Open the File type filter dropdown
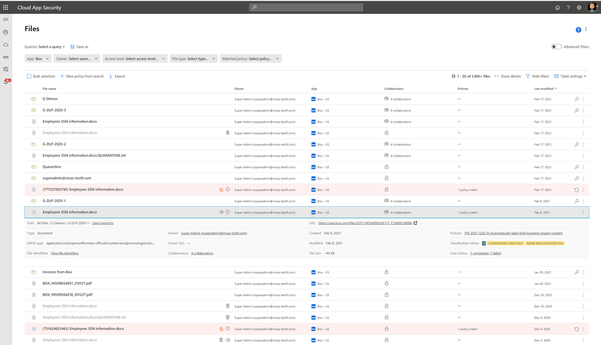Image resolution: width=601 pixels, height=345 pixels. pyautogui.click(x=194, y=58)
